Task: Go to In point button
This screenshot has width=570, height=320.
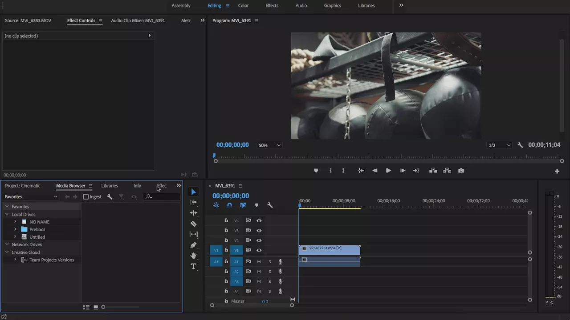Action: tap(361, 171)
